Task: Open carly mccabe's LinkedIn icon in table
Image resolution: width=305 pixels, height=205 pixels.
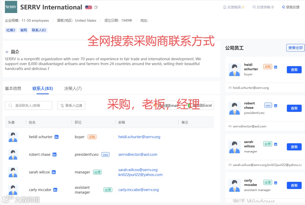Action: tap(55, 190)
